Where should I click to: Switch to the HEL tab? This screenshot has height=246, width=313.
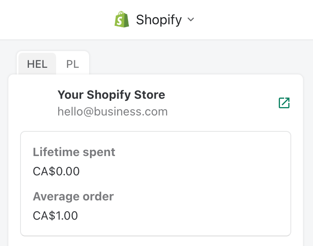[37, 64]
